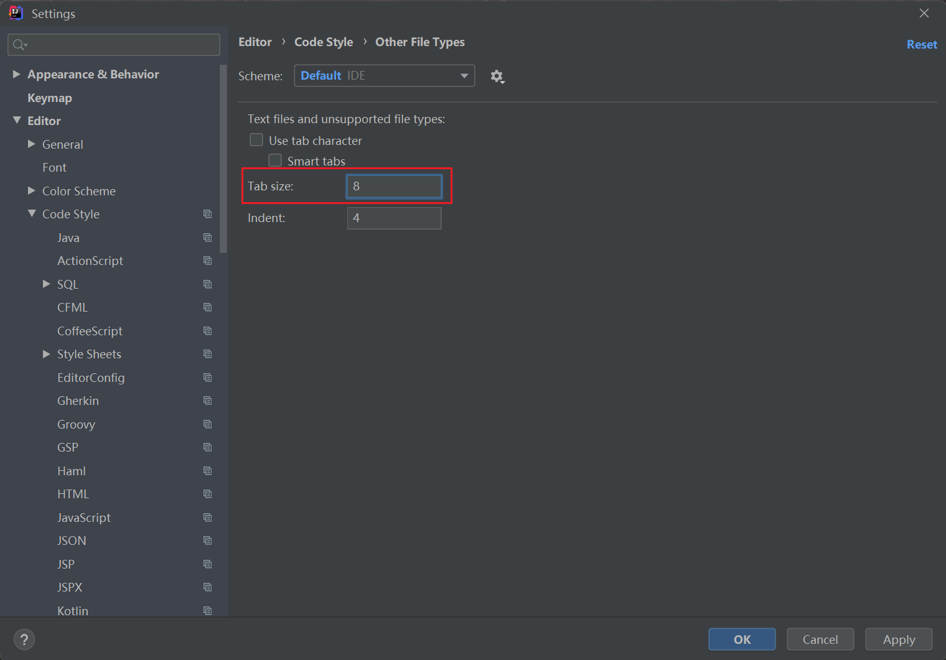Click the copy icon beside Gherkin
The image size is (946, 660).
[x=208, y=401]
